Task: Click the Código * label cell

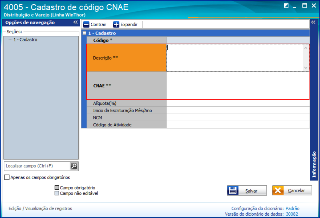Action: [127, 40]
